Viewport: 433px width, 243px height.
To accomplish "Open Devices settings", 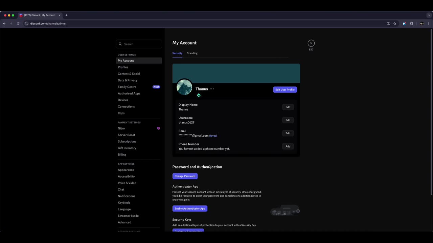I will pyautogui.click(x=139, y=100).
